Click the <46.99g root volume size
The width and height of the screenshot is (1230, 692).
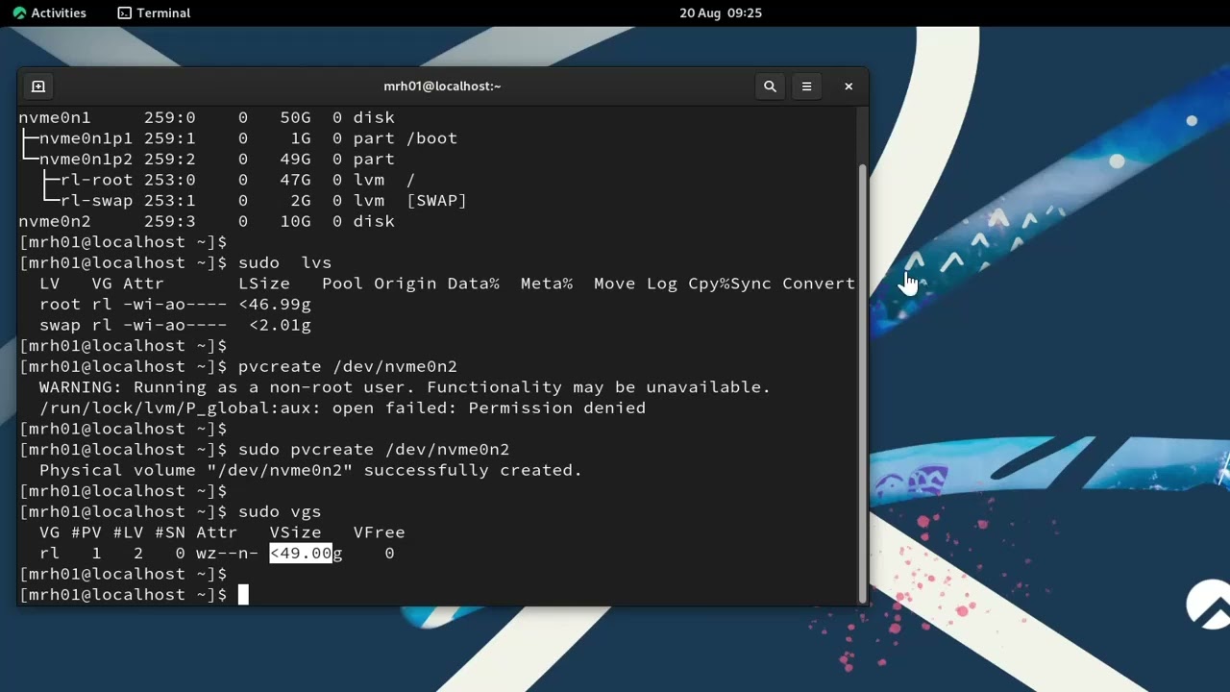275,305
